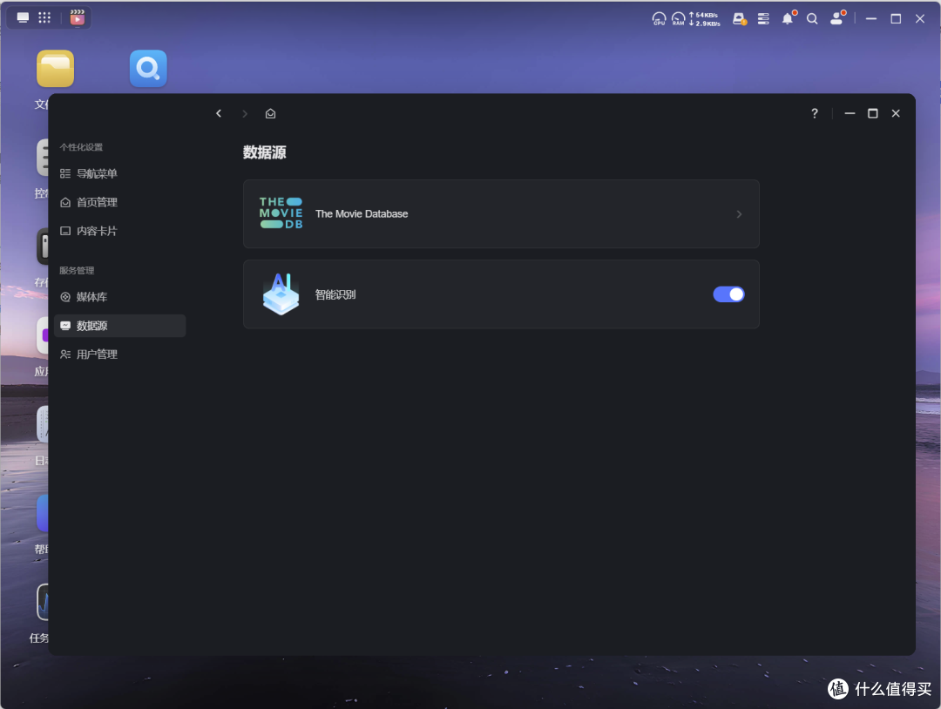Click the 个性化设置 section label
Screen dimensions: 941x709
tap(81, 147)
